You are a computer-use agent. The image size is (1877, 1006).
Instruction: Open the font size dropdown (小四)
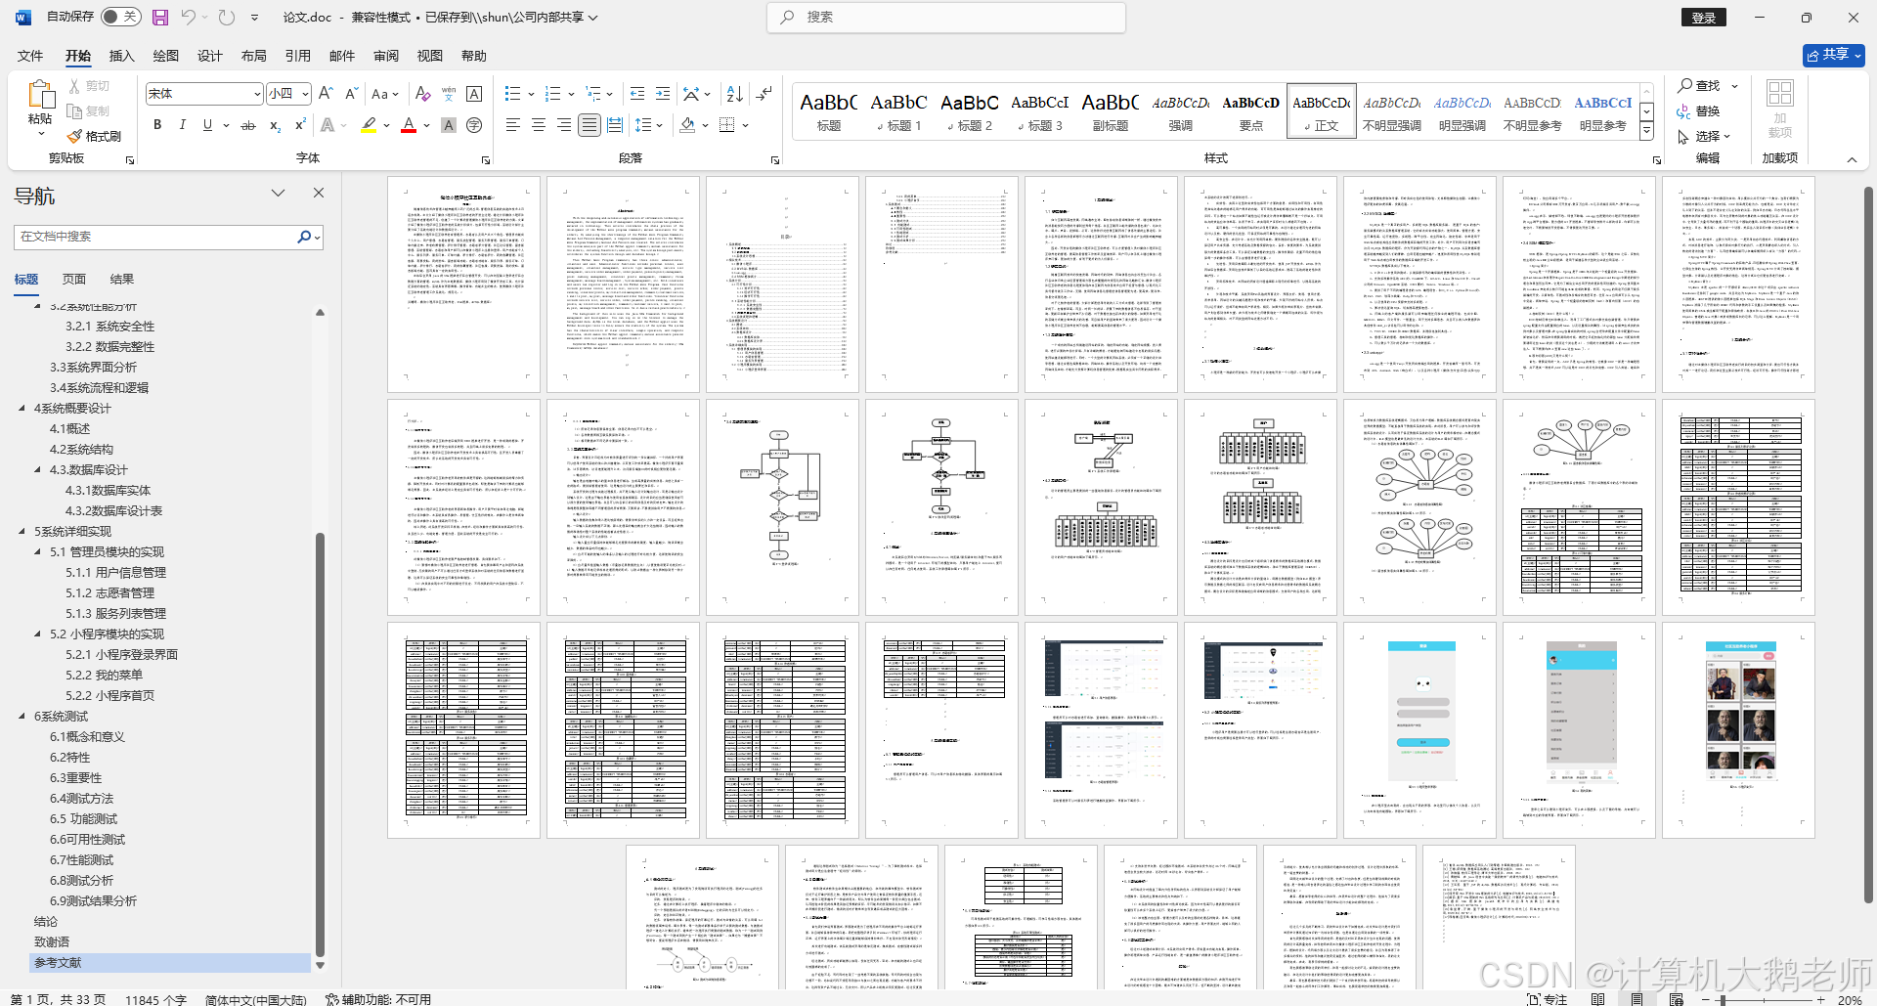[306, 94]
